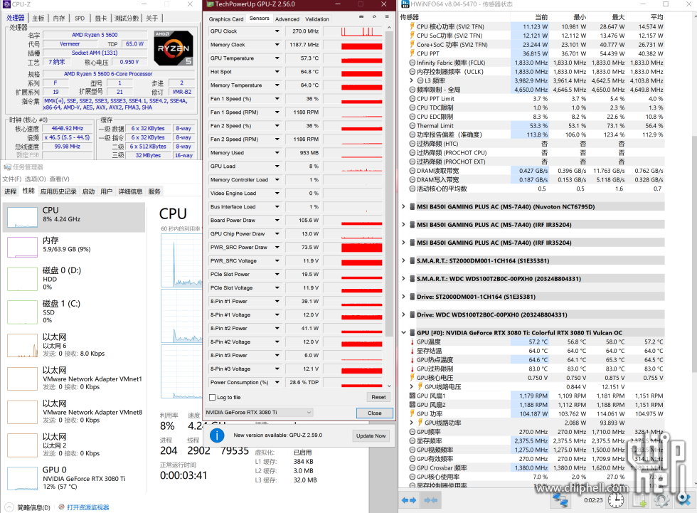Image resolution: width=697 pixels, height=513 pixels.
Task: Click the icon beside DRAM读取带宽
Action: point(412,171)
